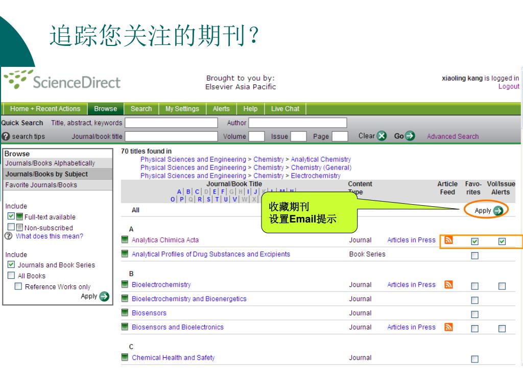Click the Apply arrow above Favorites column
Viewport: 523px width, 392px height.
pyautogui.click(x=498, y=211)
